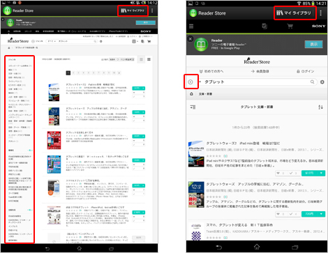Image resolution: width=328 pixels, height=253 pixels.
Task: Tap the home breadcrumb icon in right tablet
Action: (x=191, y=94)
